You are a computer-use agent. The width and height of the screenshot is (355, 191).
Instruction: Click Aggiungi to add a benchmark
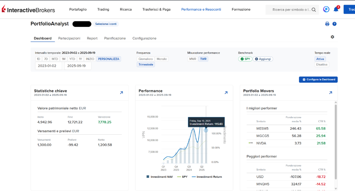(x=263, y=59)
